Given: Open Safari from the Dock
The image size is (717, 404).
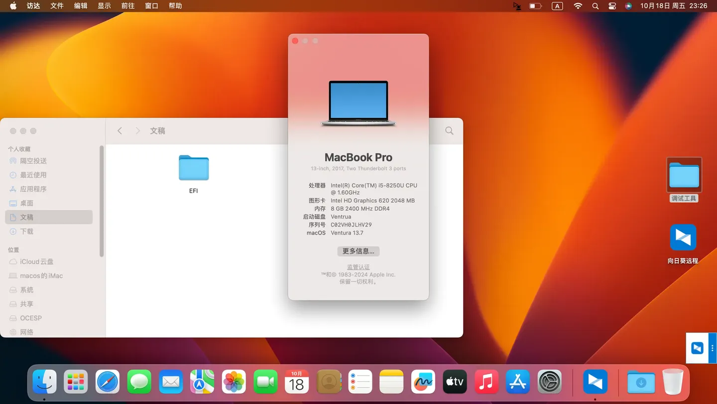Looking at the screenshot, I should click(107, 382).
